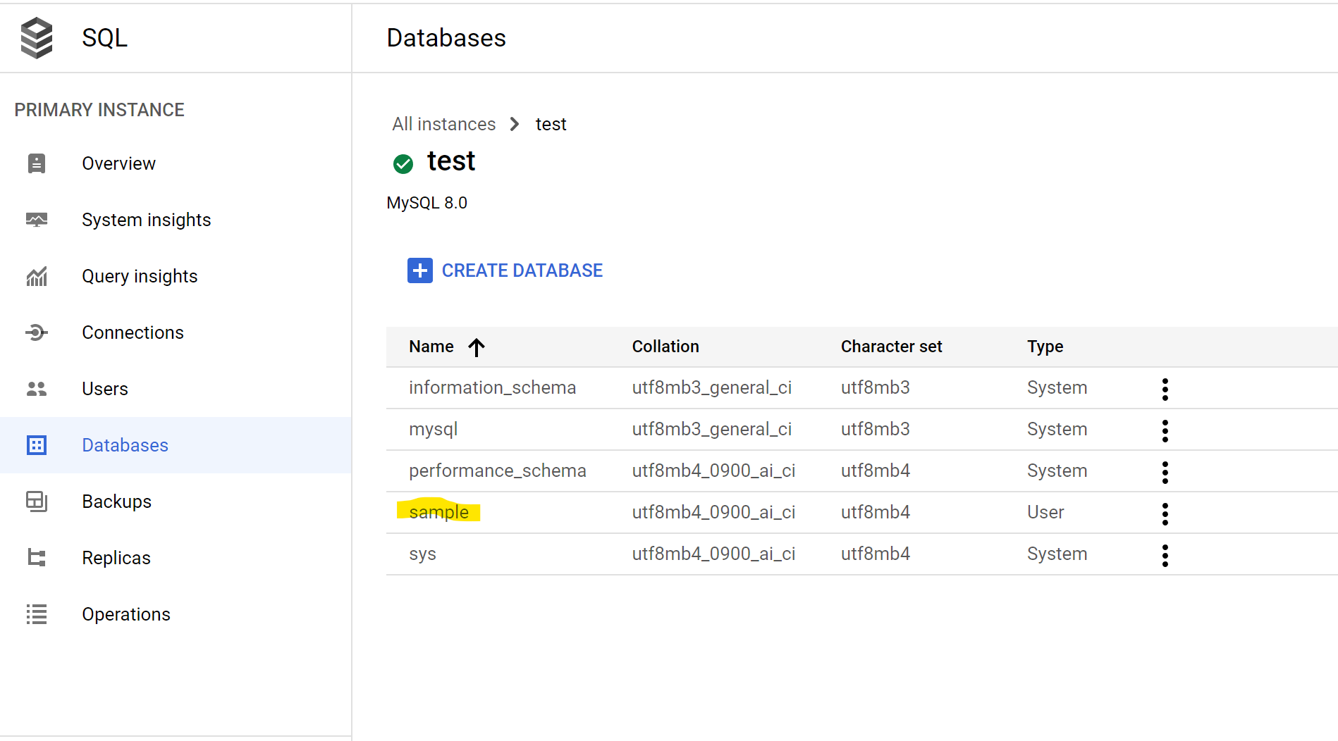Select the sample database name
Viewport: 1338px width, 741px height.
(438, 512)
